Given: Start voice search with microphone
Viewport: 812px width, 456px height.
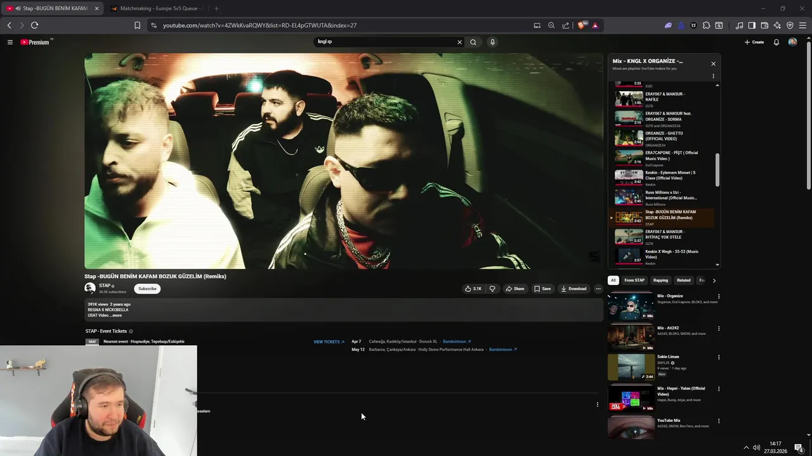Looking at the screenshot, I should tap(492, 42).
